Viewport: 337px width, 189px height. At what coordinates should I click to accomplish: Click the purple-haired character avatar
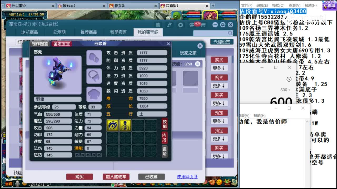coord(210,15)
